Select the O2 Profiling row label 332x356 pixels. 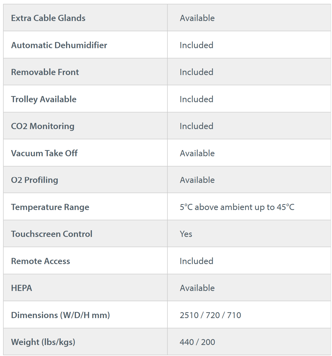coord(34,180)
